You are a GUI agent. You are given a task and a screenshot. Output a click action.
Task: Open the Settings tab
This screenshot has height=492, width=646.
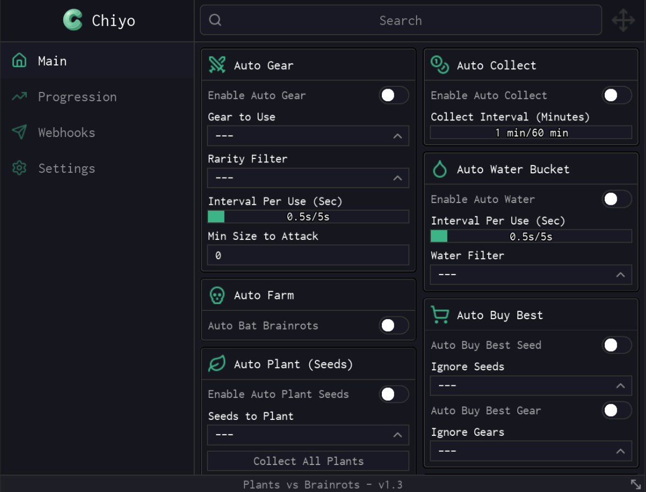97,168
